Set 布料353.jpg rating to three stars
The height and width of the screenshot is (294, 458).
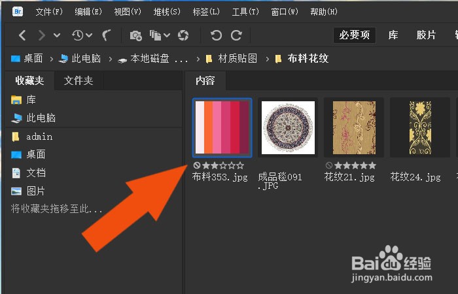tap(223, 166)
